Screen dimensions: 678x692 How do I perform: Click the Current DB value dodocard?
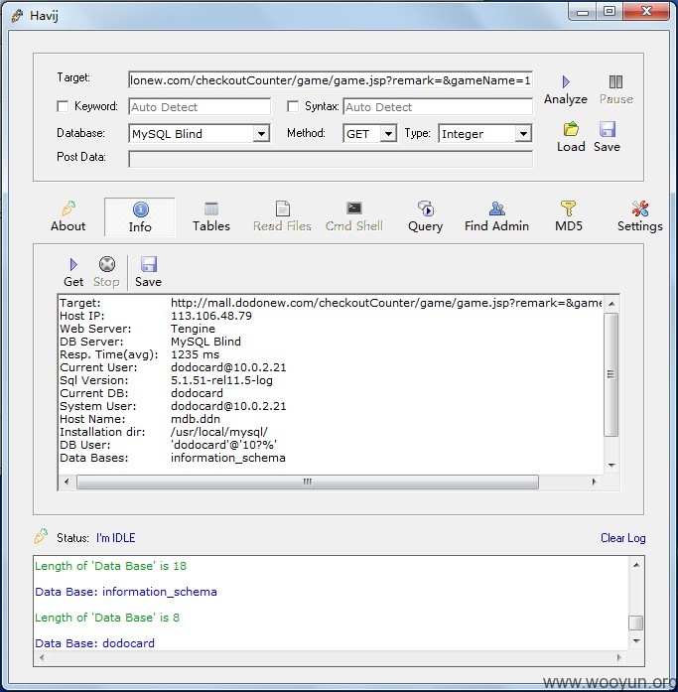point(197,393)
